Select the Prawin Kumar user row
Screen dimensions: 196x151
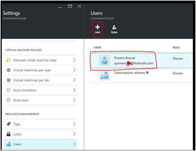click(x=134, y=60)
